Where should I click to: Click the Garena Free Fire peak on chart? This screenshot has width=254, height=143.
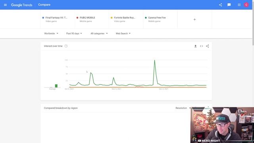click(154, 60)
